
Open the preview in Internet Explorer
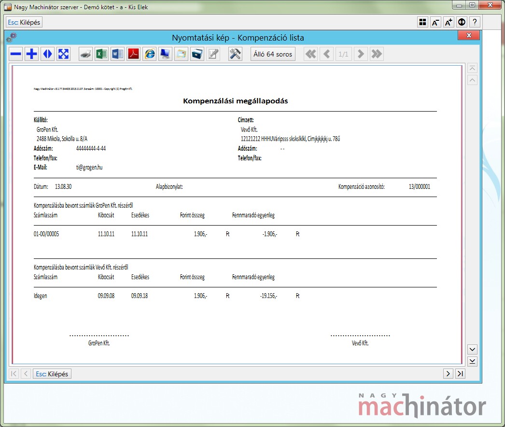150,54
